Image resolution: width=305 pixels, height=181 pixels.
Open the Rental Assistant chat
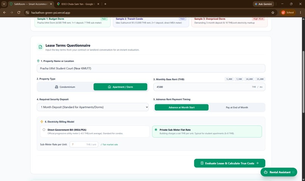279,172
